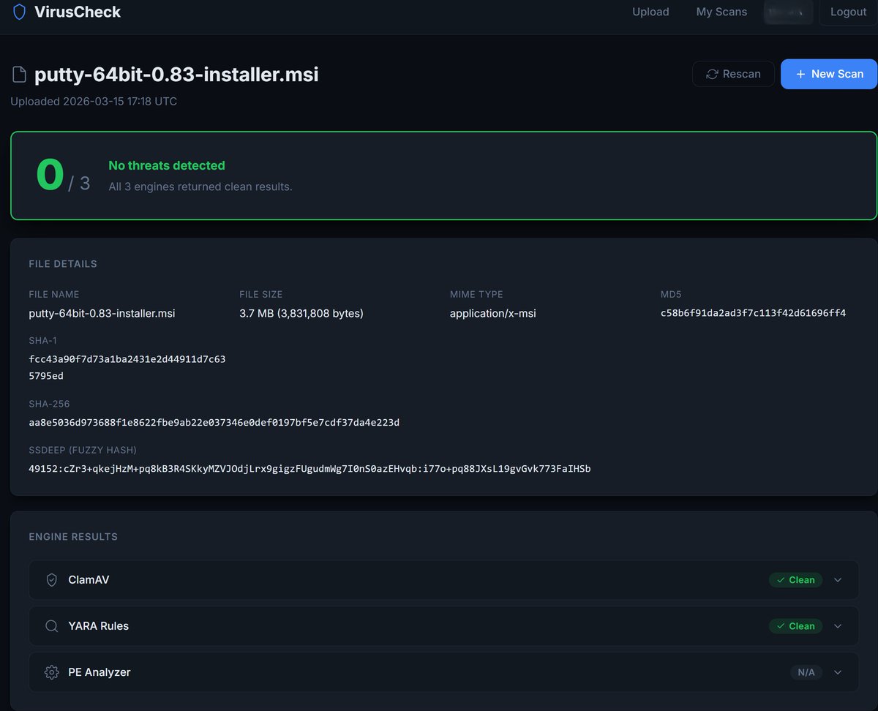Expand the YARA Rules result chevron

838,626
